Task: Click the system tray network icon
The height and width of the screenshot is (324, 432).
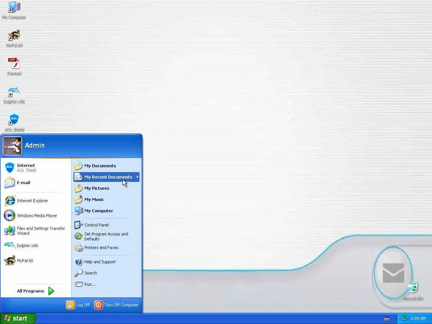Action: 404,318
